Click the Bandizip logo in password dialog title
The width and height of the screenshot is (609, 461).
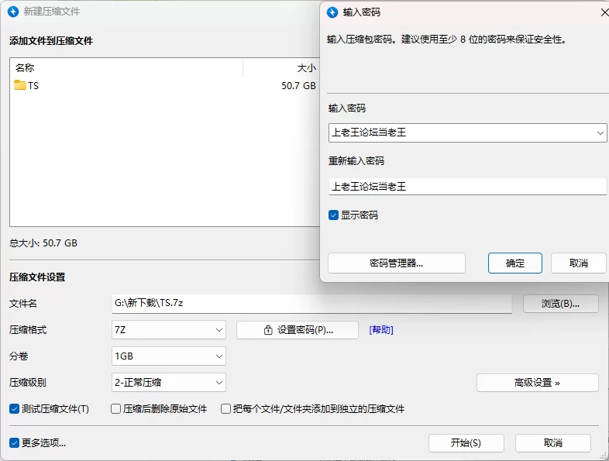(x=332, y=12)
